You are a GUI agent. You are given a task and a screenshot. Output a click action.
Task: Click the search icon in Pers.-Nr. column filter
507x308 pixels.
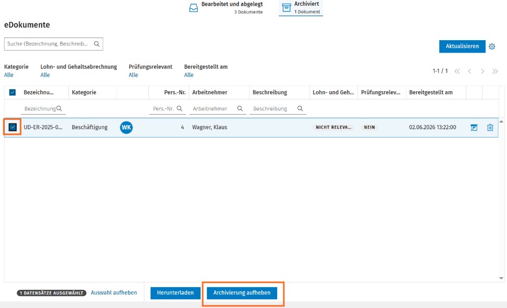(179, 109)
